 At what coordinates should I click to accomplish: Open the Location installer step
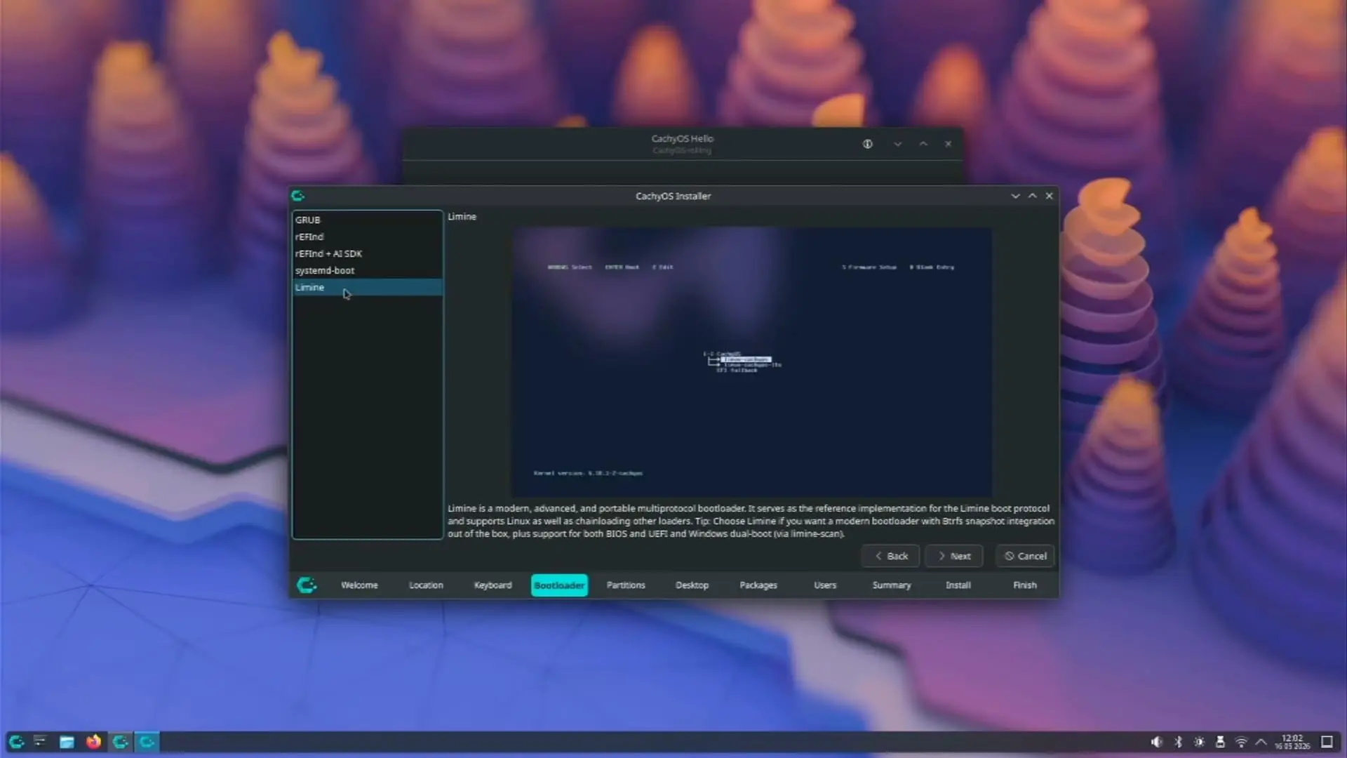click(x=426, y=585)
